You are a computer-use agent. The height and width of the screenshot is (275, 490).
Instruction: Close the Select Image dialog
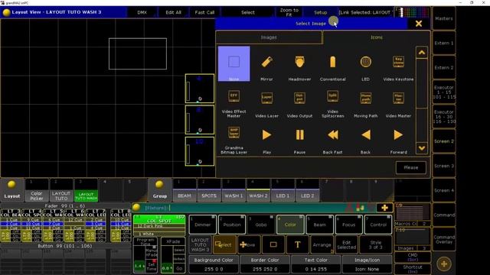[419, 24]
